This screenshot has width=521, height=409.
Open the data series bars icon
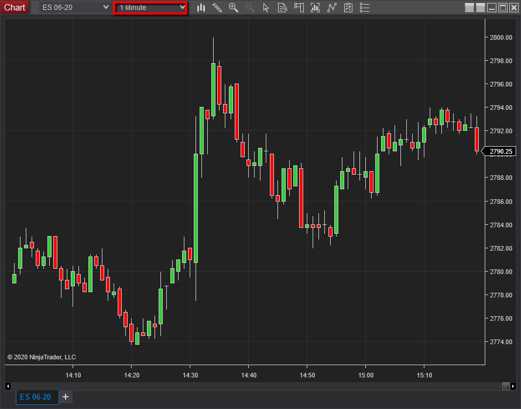click(x=315, y=8)
